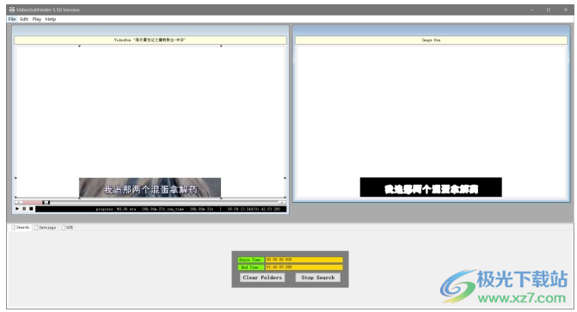Click the Clear Folders button
577x312 pixels.
tap(262, 278)
